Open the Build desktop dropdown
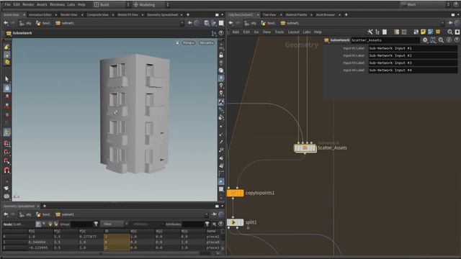461x259 pixels. 112,5
